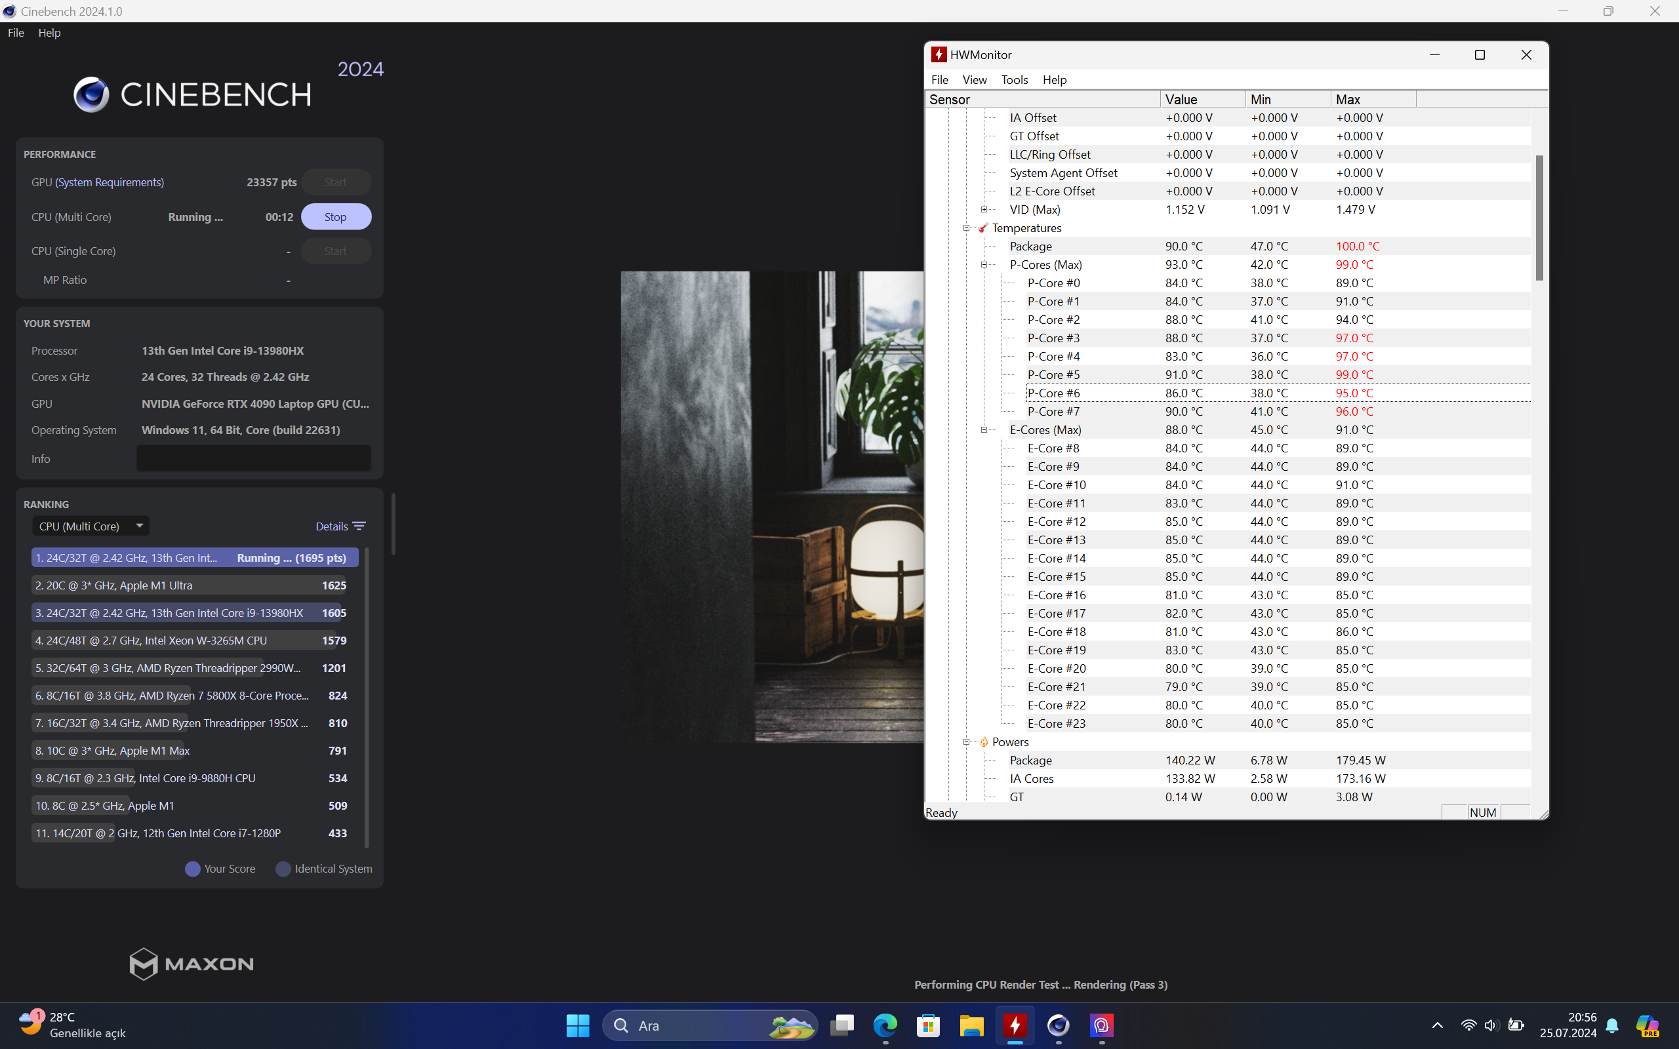Screen dimensions: 1679x1049
Task: Open the GPU System Requirements link
Action: [x=110, y=182]
